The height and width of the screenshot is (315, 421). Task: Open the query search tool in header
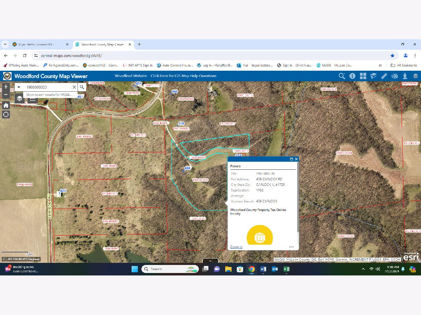pyautogui.click(x=341, y=76)
